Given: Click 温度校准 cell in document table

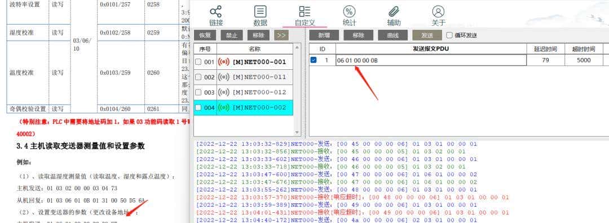Looking at the screenshot, I should 22,73.
